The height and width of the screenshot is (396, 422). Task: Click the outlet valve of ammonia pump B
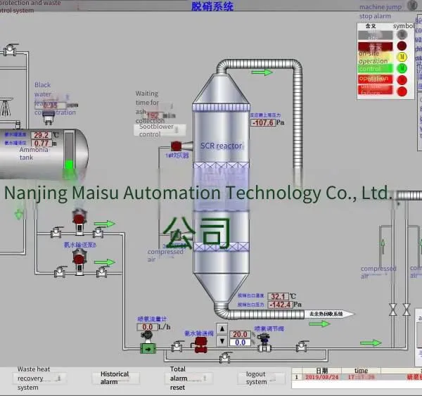[x=102, y=272]
